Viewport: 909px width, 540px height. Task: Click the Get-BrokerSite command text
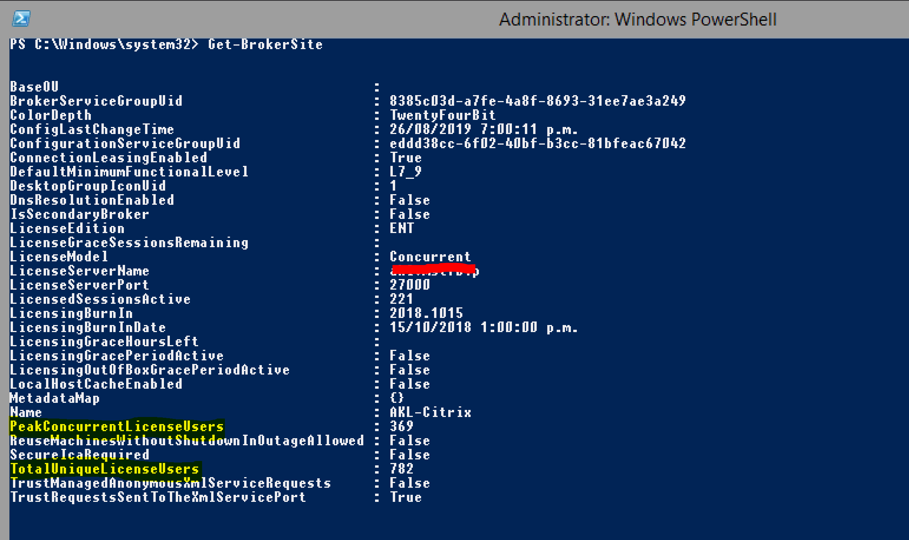[265, 44]
